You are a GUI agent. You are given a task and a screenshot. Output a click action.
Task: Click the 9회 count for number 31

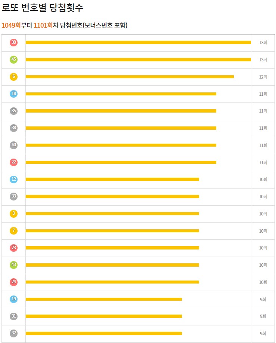(x=263, y=316)
